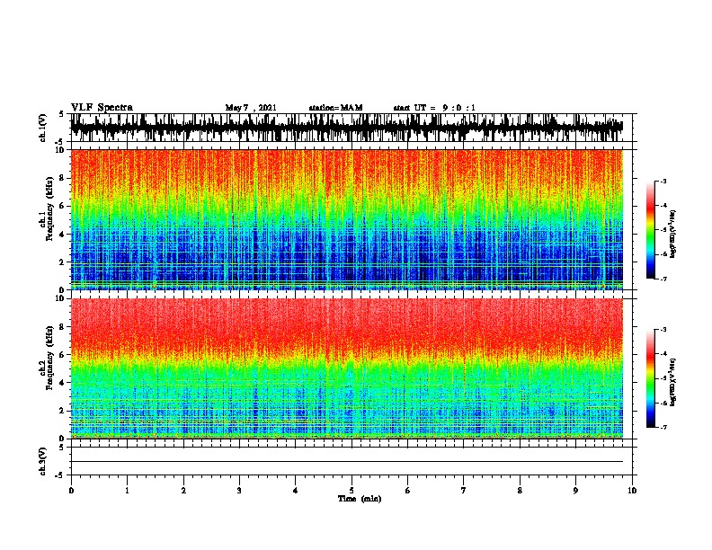This screenshot has height=550, width=712.
Task: Click time axis tick label "4"
Action: click(x=296, y=491)
